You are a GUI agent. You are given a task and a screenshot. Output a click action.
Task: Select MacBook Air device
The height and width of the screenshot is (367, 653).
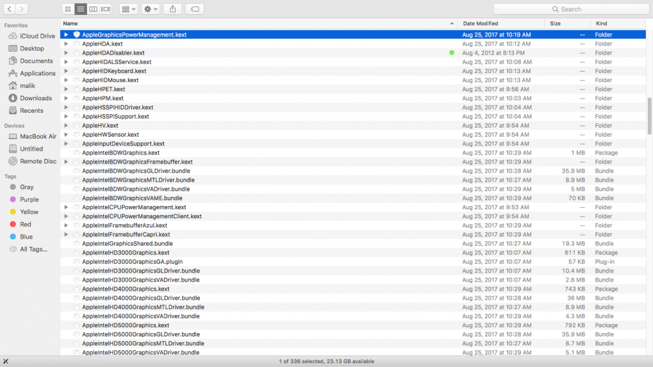tap(33, 137)
